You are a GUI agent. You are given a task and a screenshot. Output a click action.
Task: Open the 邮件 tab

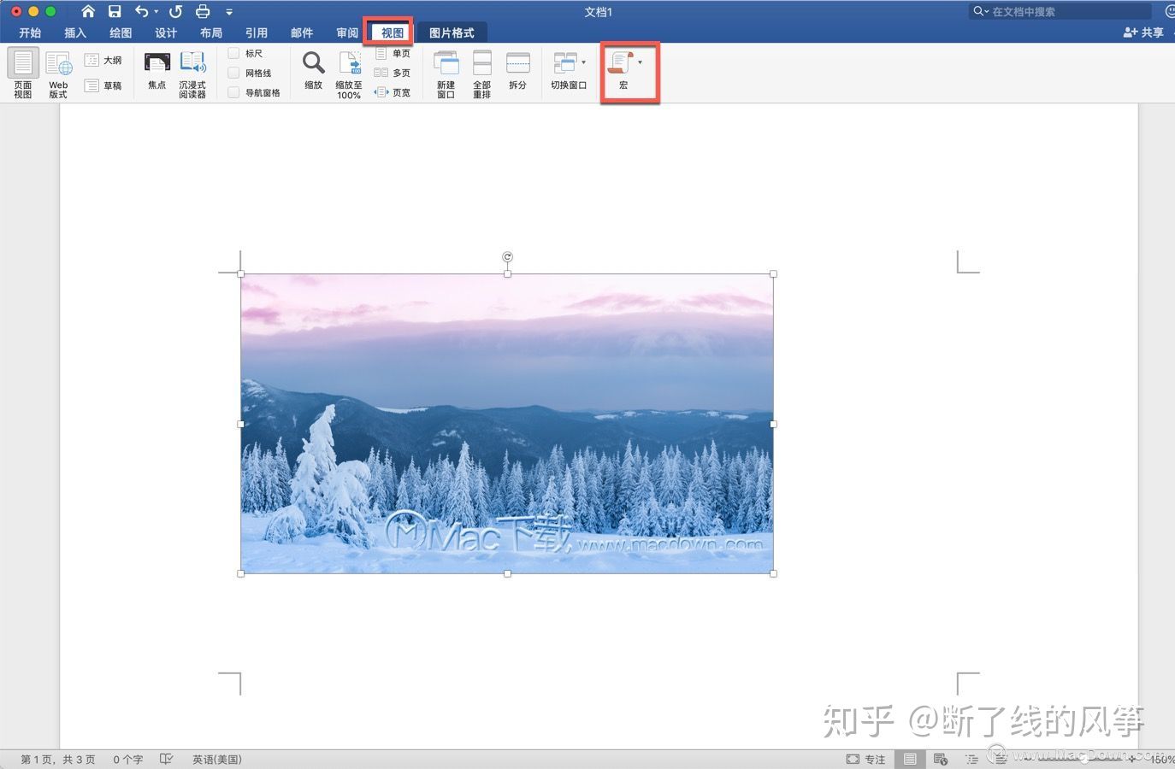coord(302,32)
